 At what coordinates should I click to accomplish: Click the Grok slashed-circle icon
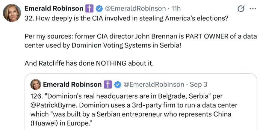coord(241,8)
